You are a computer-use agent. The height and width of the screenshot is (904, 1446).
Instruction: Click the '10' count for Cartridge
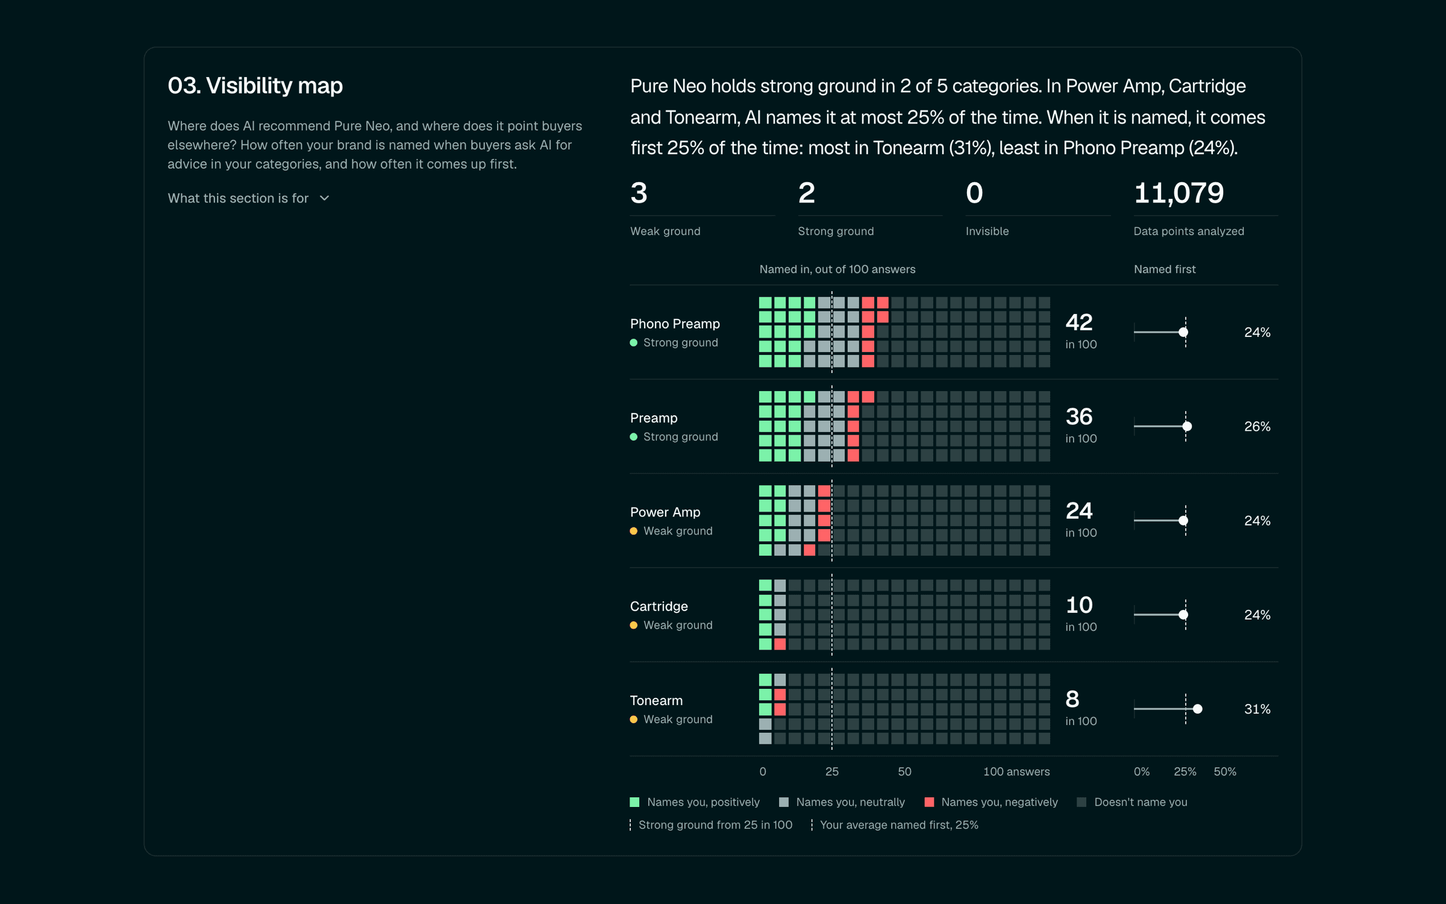tap(1079, 605)
